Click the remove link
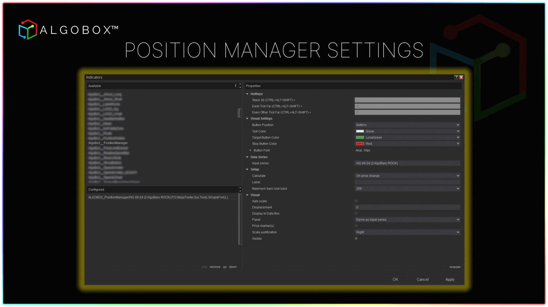548x307 pixels. click(215, 267)
